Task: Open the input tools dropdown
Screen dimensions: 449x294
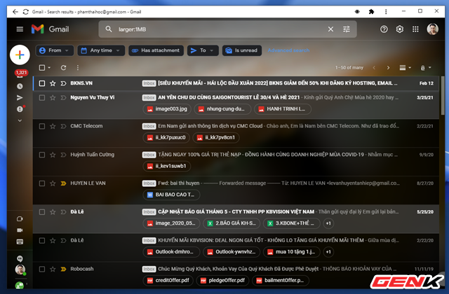Action: (x=426, y=68)
